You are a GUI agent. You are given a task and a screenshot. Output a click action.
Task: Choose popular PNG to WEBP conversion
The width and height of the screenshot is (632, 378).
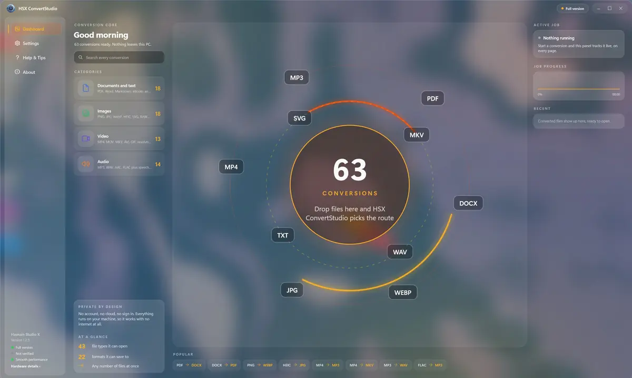point(260,365)
